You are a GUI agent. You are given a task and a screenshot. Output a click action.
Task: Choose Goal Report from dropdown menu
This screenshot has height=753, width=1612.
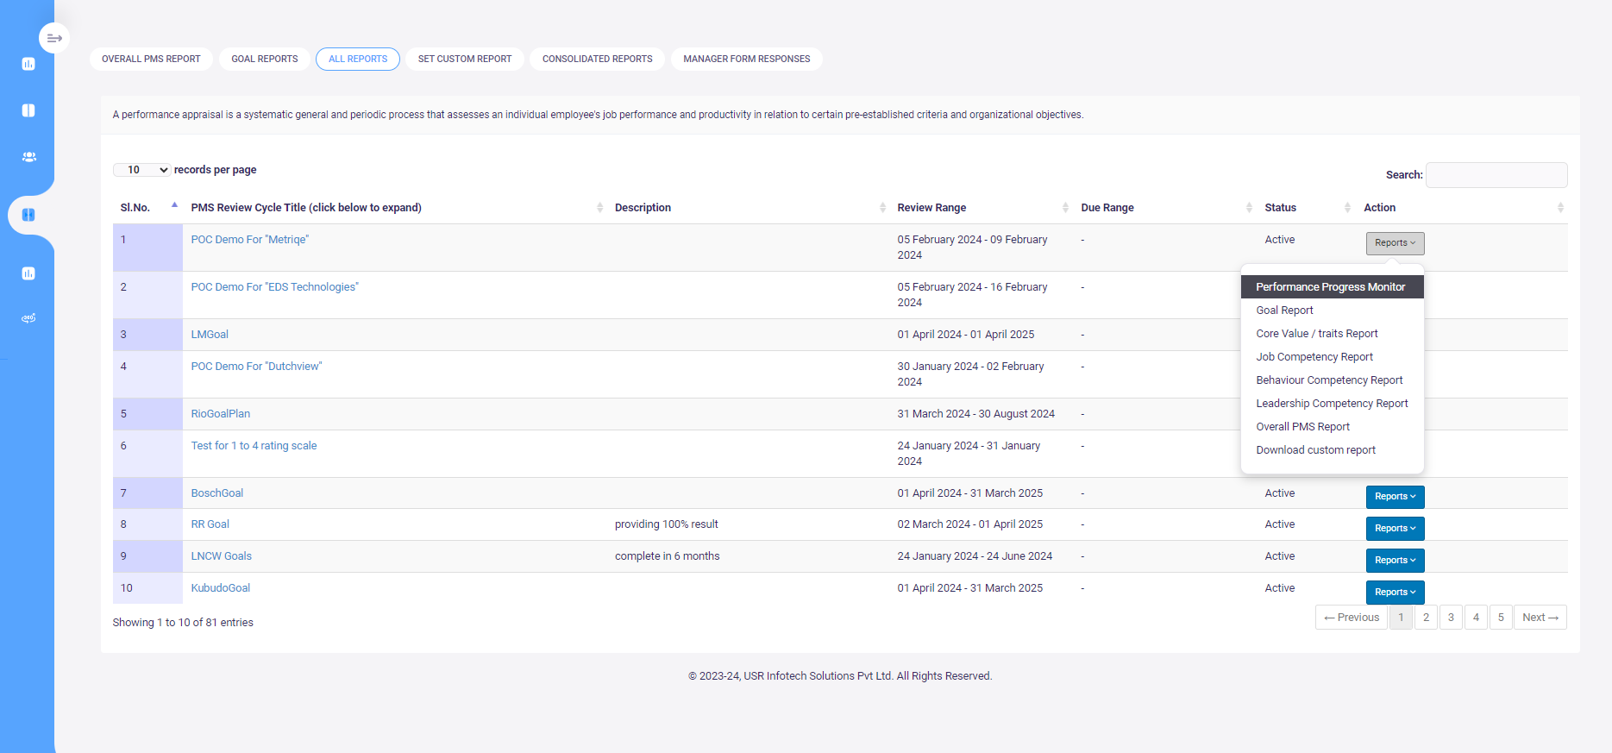point(1332,311)
